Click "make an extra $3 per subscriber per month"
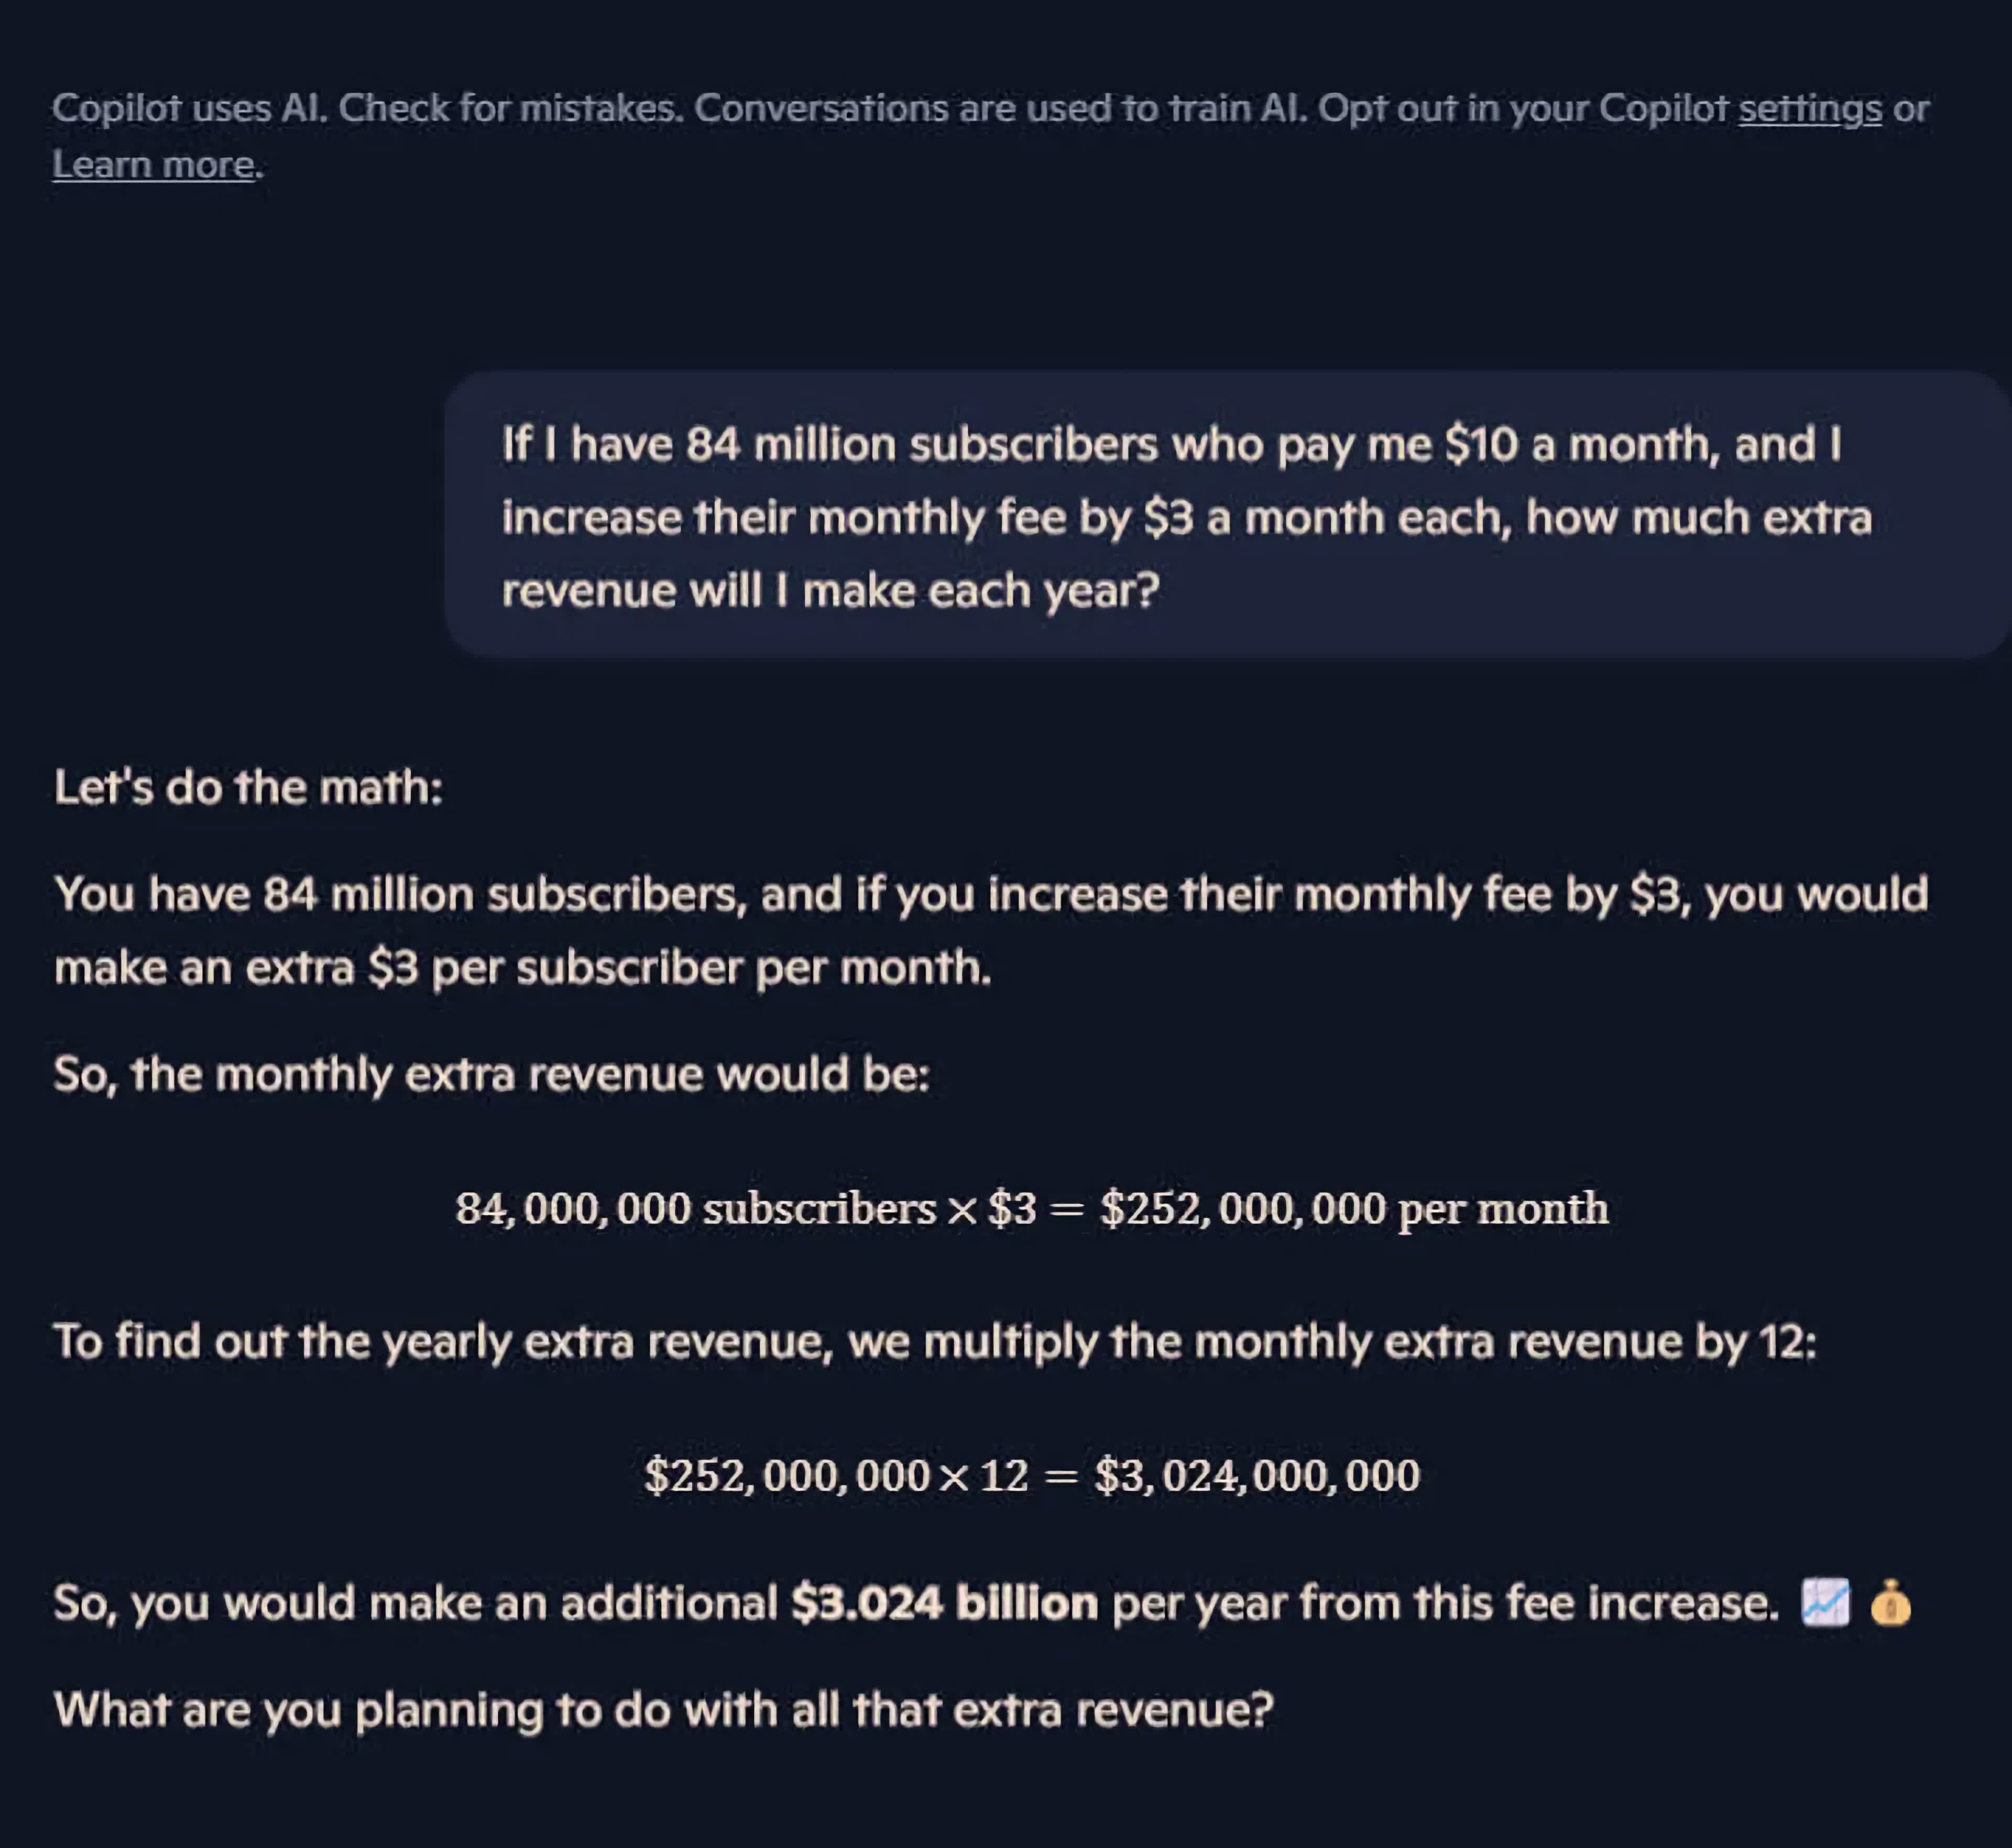 pyautogui.click(x=521, y=967)
